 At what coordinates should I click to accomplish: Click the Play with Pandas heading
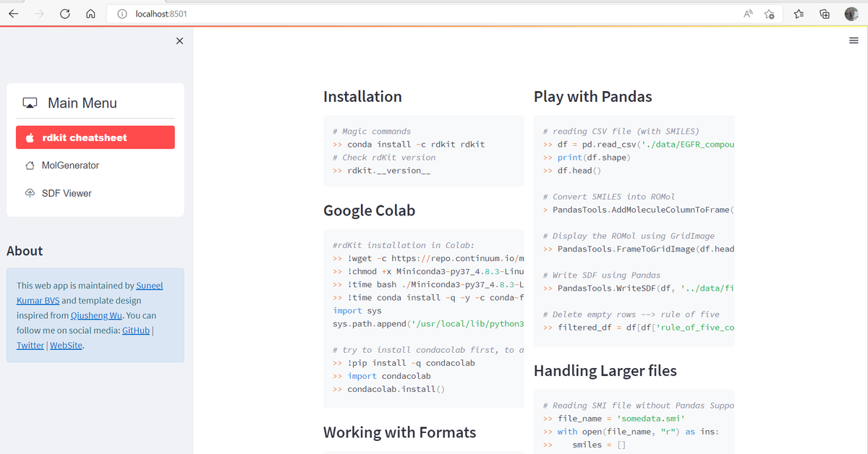click(593, 97)
